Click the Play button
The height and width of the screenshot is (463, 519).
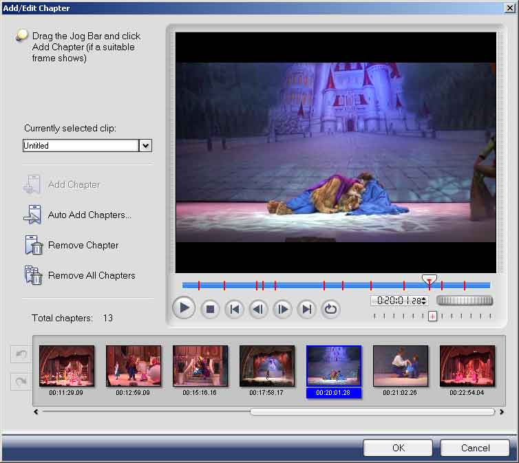point(184,309)
